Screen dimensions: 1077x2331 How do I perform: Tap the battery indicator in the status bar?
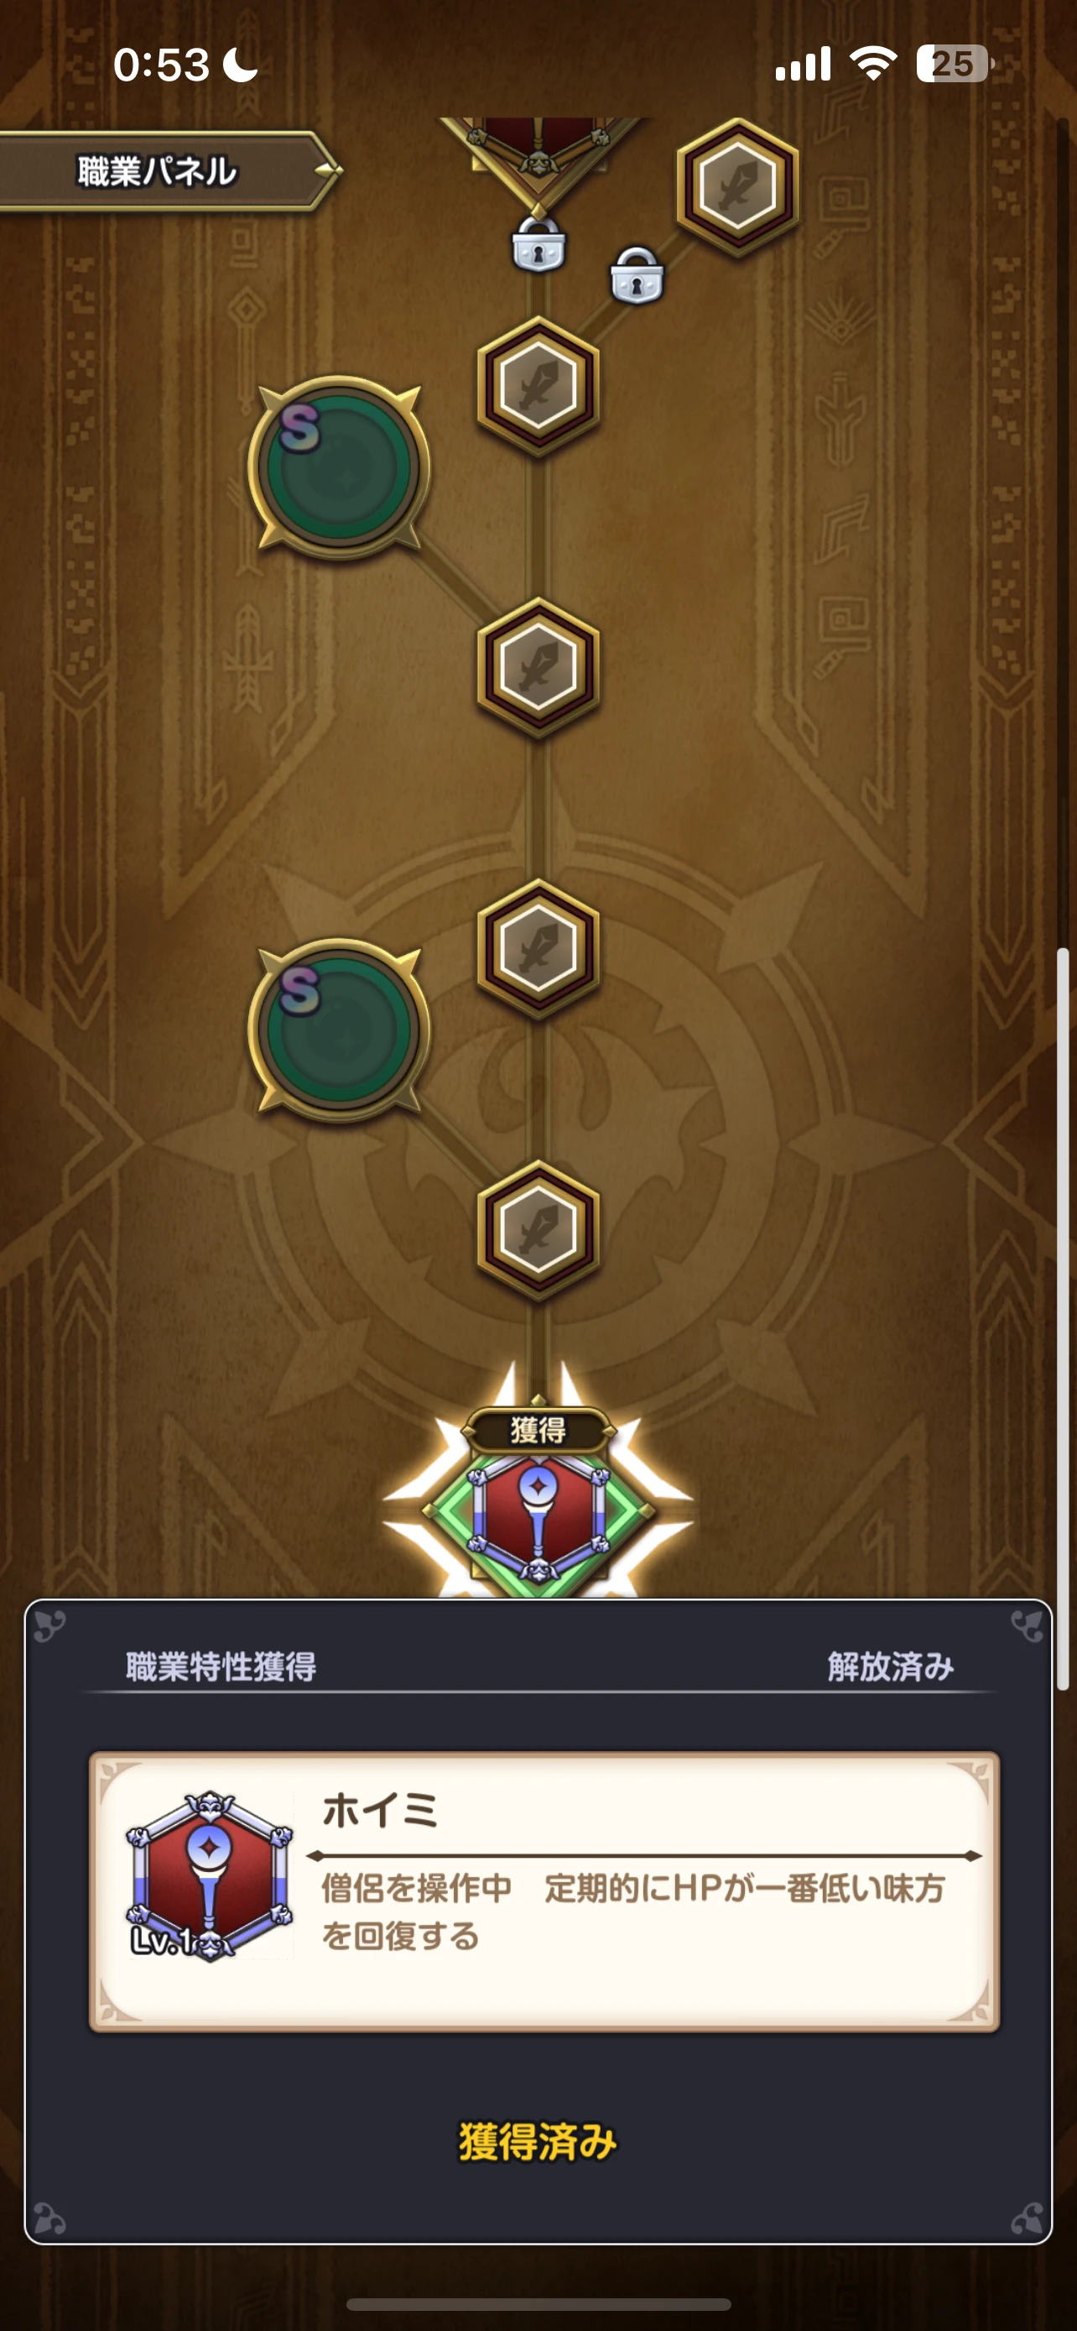pos(954,65)
